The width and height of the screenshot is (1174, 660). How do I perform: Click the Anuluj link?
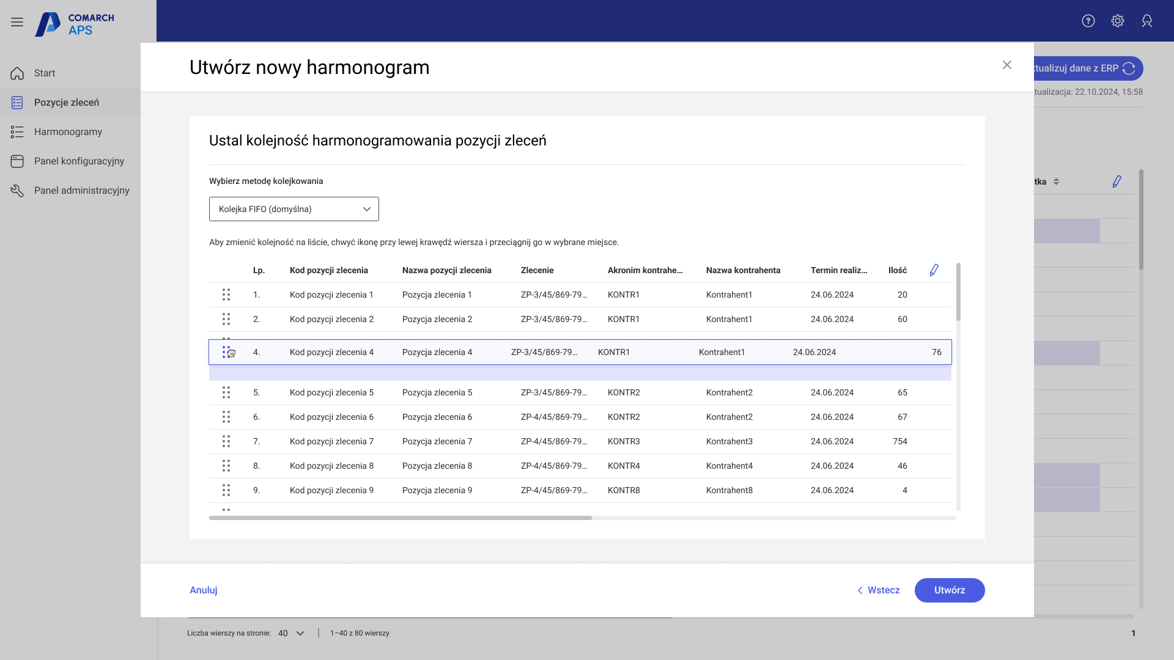coord(203,590)
